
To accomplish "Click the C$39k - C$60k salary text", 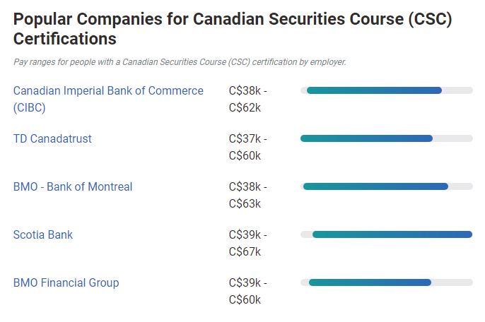I will pos(247,291).
